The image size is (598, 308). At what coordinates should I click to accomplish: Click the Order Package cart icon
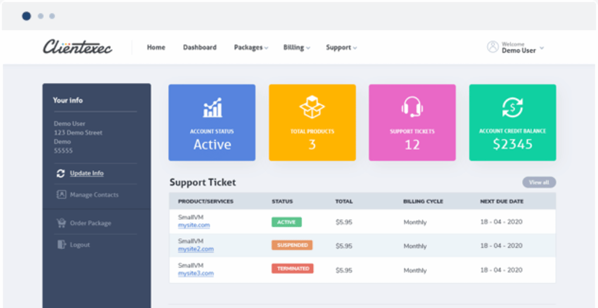point(61,223)
